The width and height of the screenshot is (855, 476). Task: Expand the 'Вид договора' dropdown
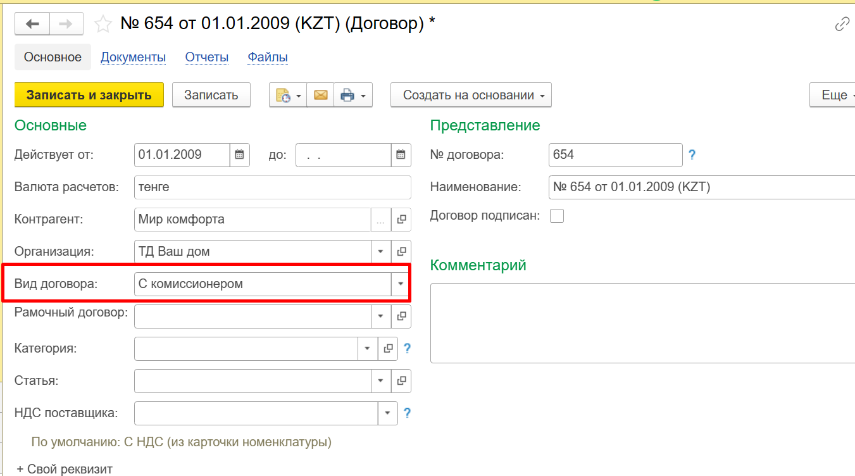coord(401,284)
